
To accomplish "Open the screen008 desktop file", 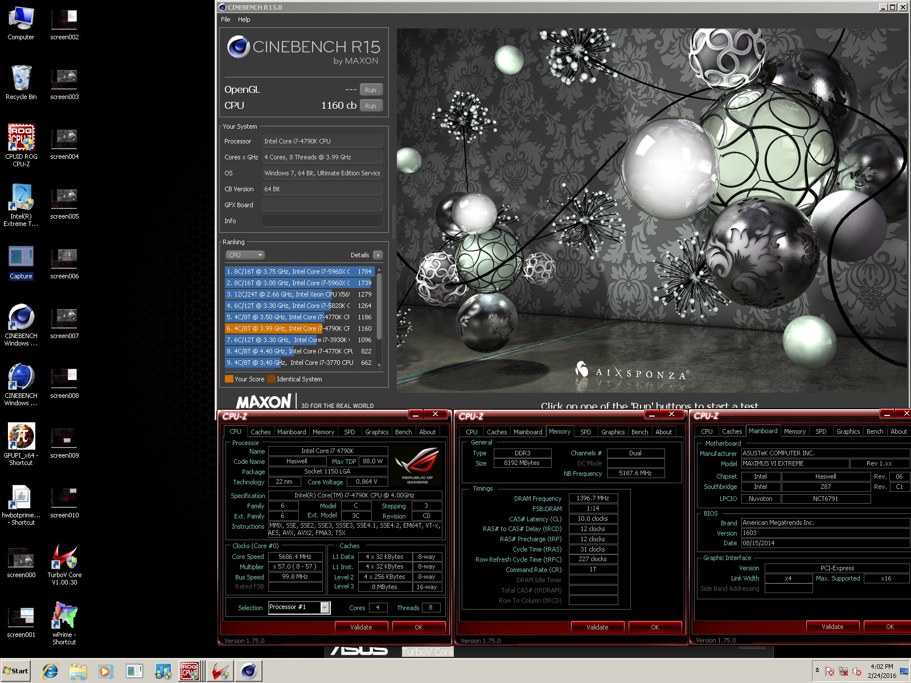I will coord(64,383).
